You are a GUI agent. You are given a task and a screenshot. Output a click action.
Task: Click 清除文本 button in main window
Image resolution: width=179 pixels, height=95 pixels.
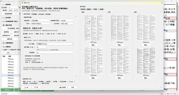click(16, 32)
